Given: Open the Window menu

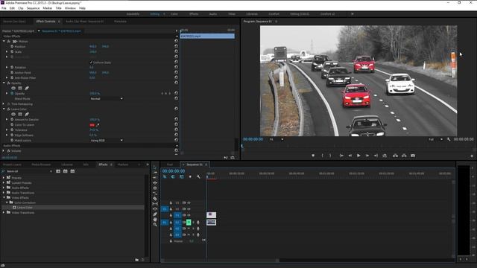Looking at the screenshot, I should click(x=70, y=8).
